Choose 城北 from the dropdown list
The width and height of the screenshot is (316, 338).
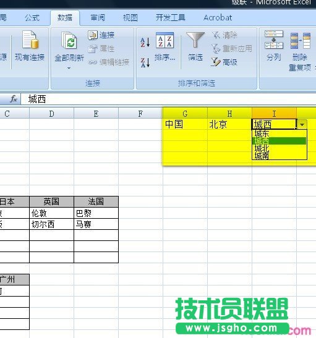(279, 148)
